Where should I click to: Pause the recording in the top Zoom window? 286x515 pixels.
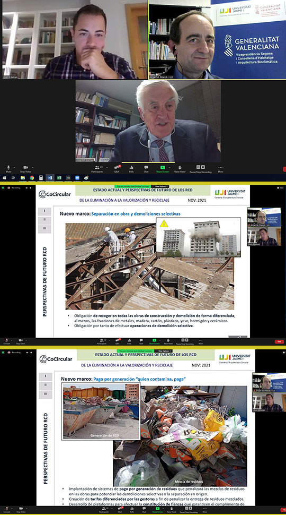pos(198,167)
